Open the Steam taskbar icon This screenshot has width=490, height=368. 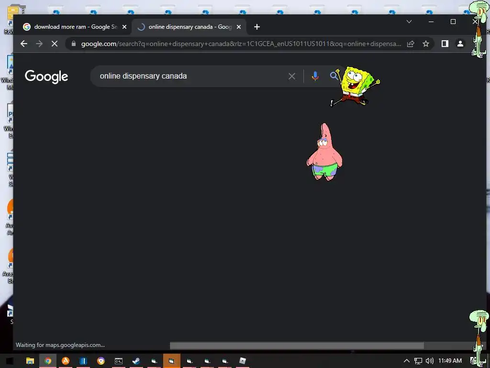pyautogui.click(x=136, y=361)
